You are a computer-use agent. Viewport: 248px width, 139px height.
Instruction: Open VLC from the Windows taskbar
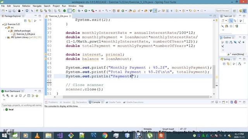tap(37, 136)
